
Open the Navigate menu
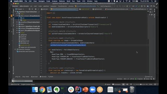tap(41, 1)
